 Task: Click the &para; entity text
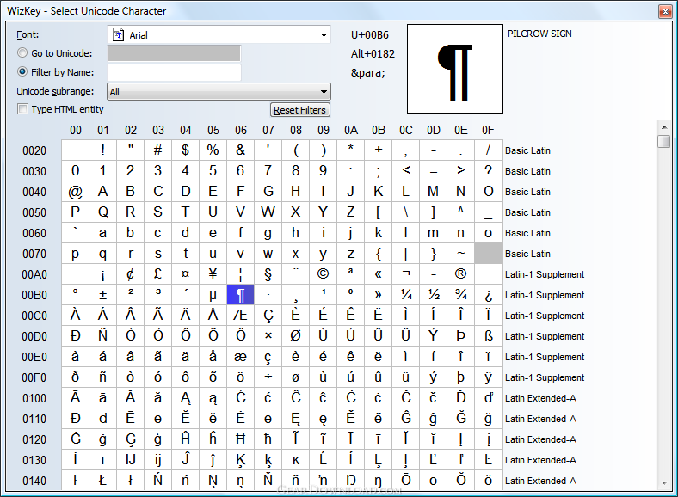[x=368, y=72]
